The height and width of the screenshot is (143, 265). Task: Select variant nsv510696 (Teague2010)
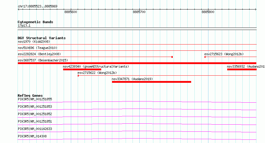click(x=38, y=48)
